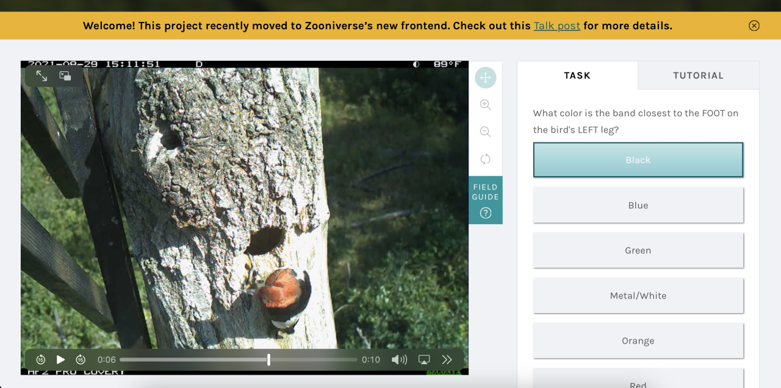Show more video controls chevron
This screenshot has width=781, height=388.
(x=447, y=359)
